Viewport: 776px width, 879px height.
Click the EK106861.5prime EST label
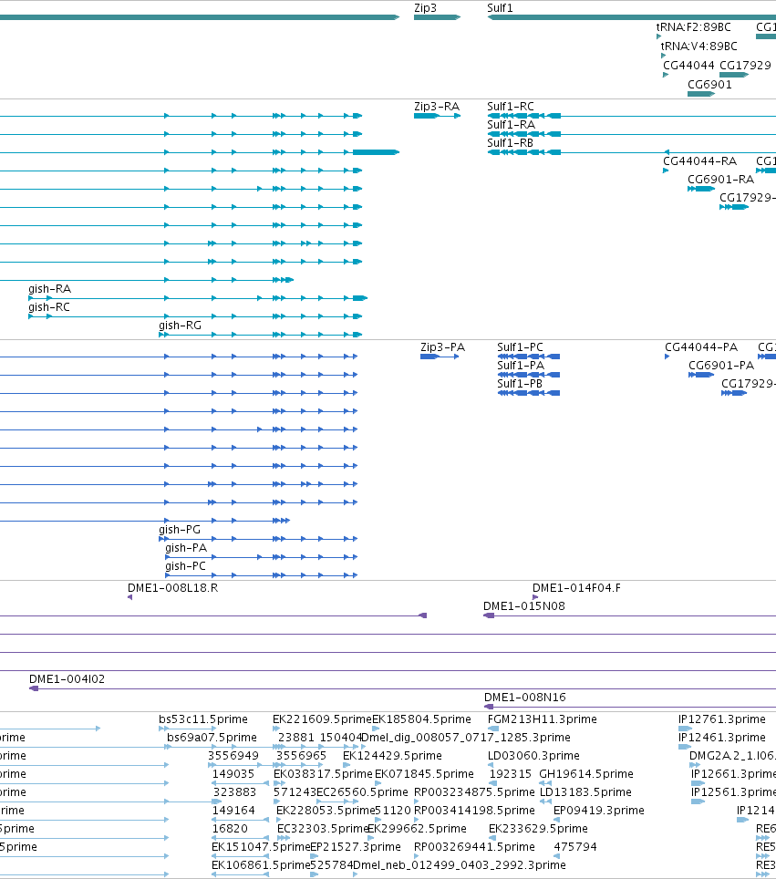point(261,865)
